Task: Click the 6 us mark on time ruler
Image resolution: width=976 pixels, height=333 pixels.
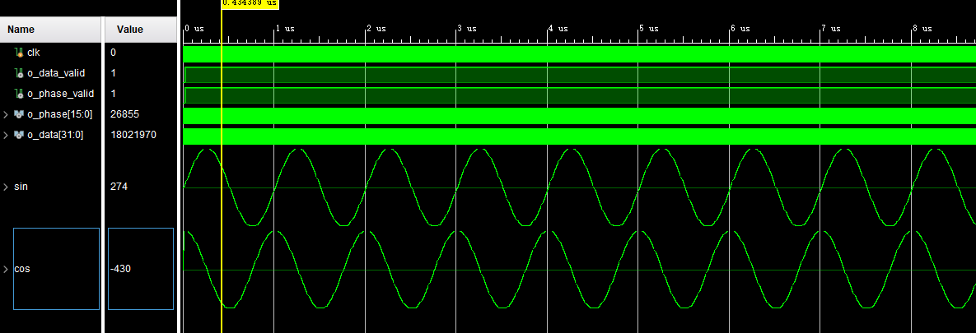Action: coord(740,29)
